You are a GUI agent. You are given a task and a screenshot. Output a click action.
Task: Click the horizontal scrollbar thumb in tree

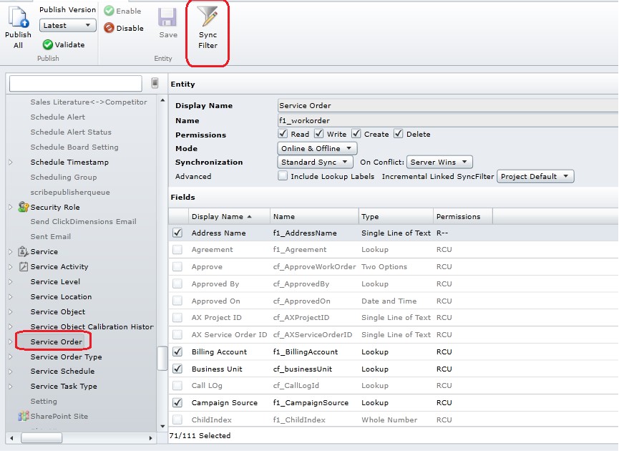point(42,438)
